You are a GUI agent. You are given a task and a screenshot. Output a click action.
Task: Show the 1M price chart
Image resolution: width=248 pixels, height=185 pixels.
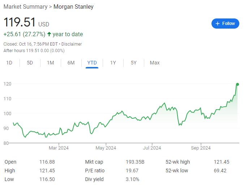click(x=51, y=63)
